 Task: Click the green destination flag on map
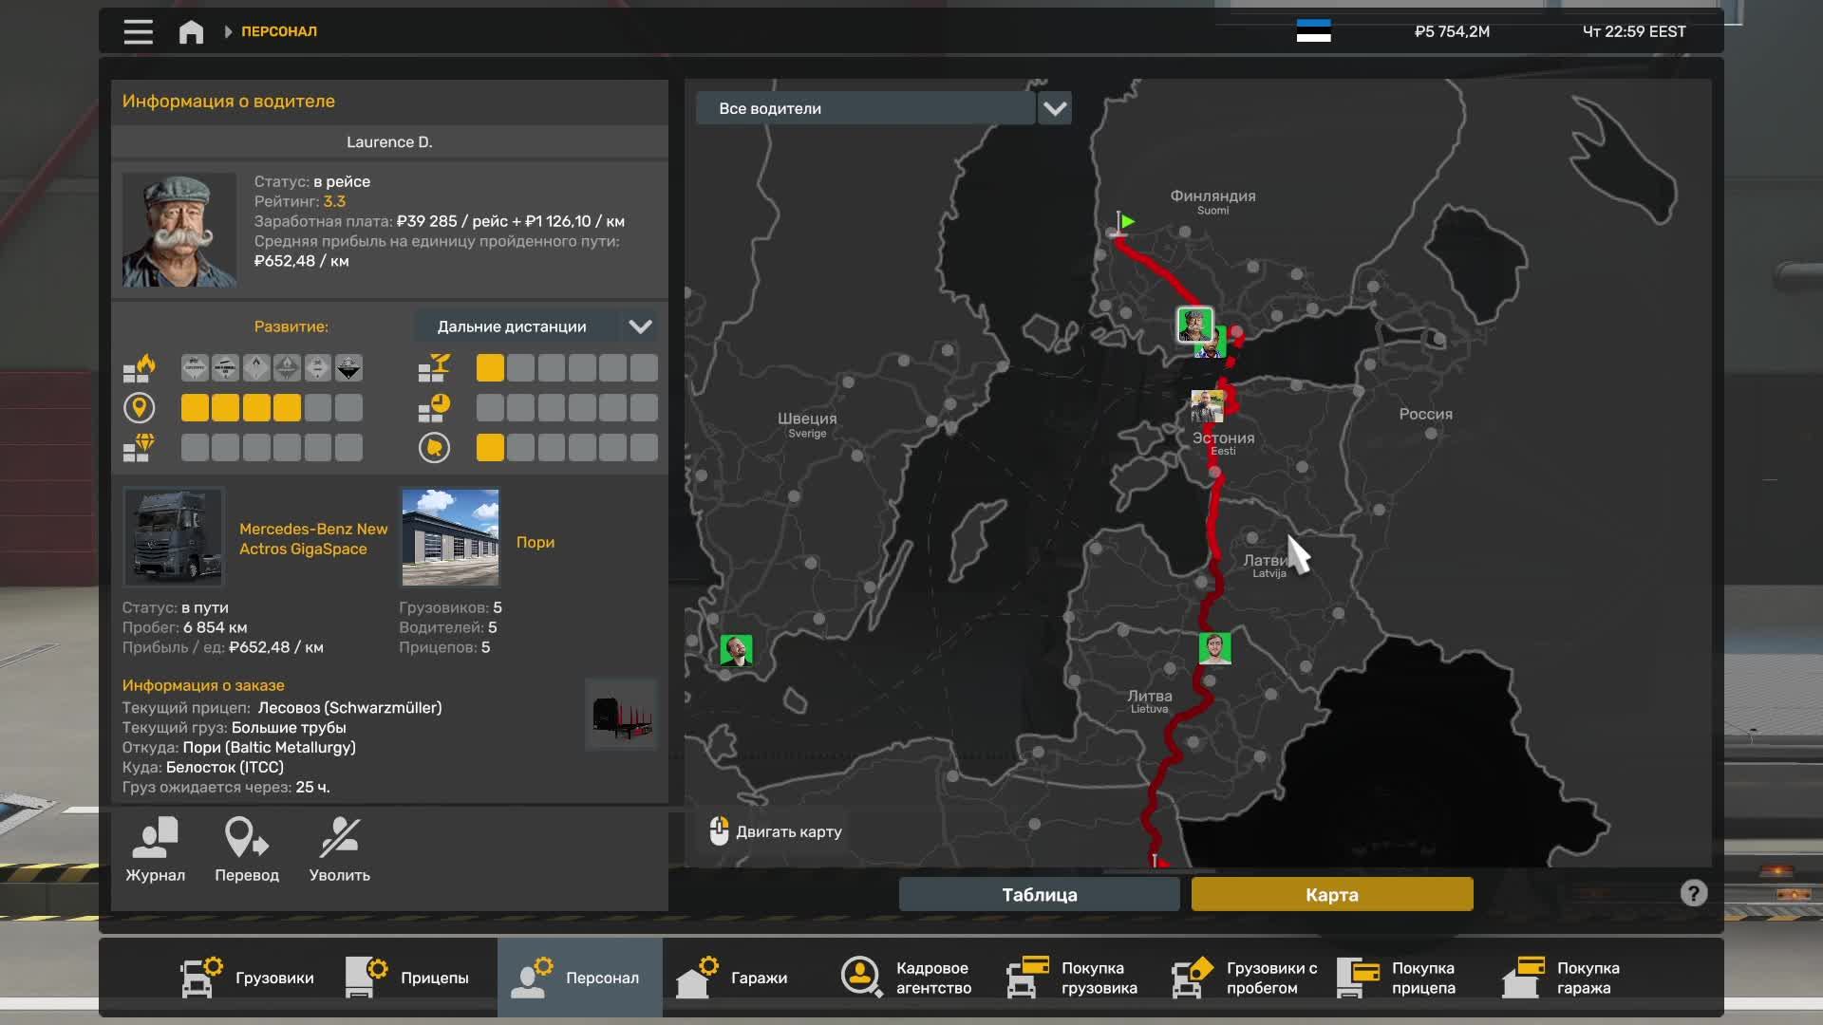click(1123, 224)
